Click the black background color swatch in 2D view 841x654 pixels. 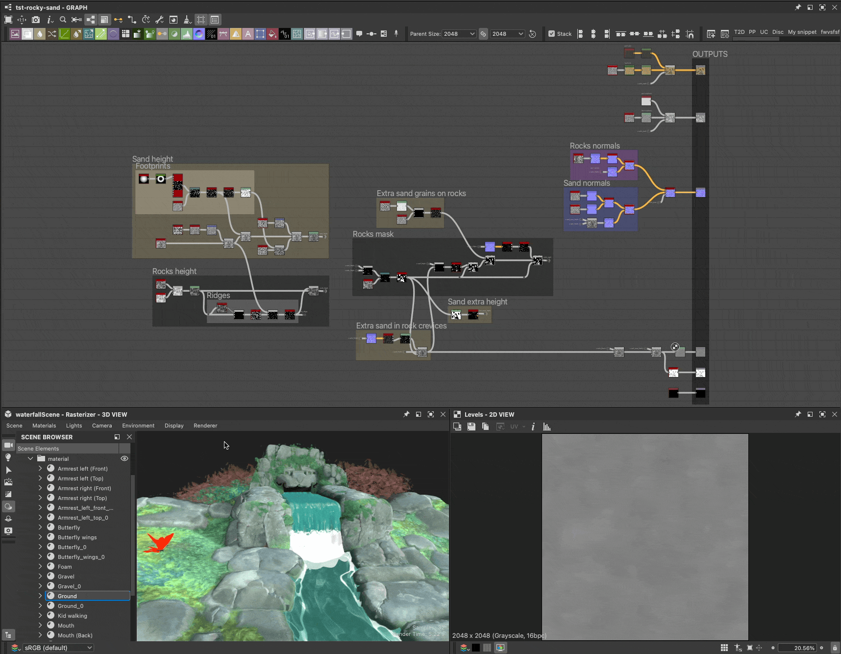476,648
